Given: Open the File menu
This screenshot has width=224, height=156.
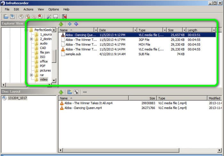Looking at the screenshot, I should (7, 9).
